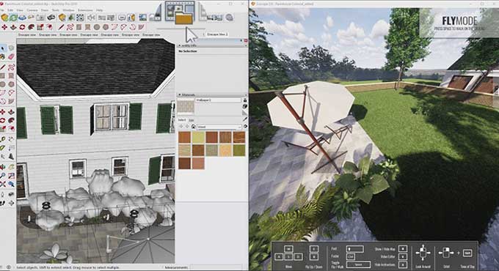Select the Paint Bucket tool
Image resolution: width=499 pixels, height=271 pixels.
click(3, 57)
